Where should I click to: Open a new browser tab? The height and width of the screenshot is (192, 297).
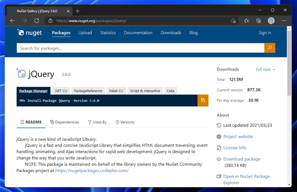77,11
